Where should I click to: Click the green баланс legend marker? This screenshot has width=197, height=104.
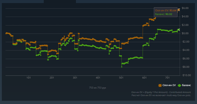pos(180,85)
